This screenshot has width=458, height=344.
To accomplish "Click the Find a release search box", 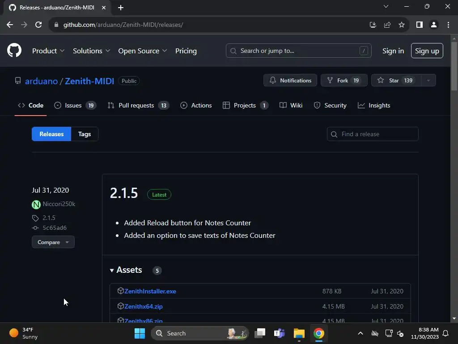I will tap(373, 134).
